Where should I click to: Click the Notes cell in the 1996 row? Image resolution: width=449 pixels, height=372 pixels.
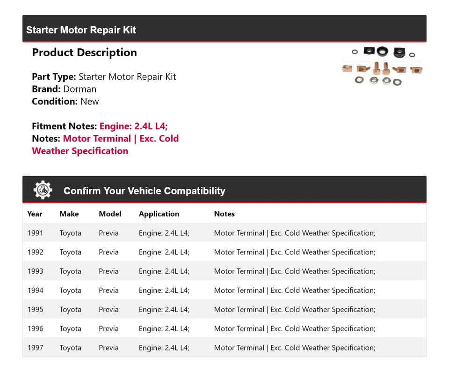tap(295, 329)
